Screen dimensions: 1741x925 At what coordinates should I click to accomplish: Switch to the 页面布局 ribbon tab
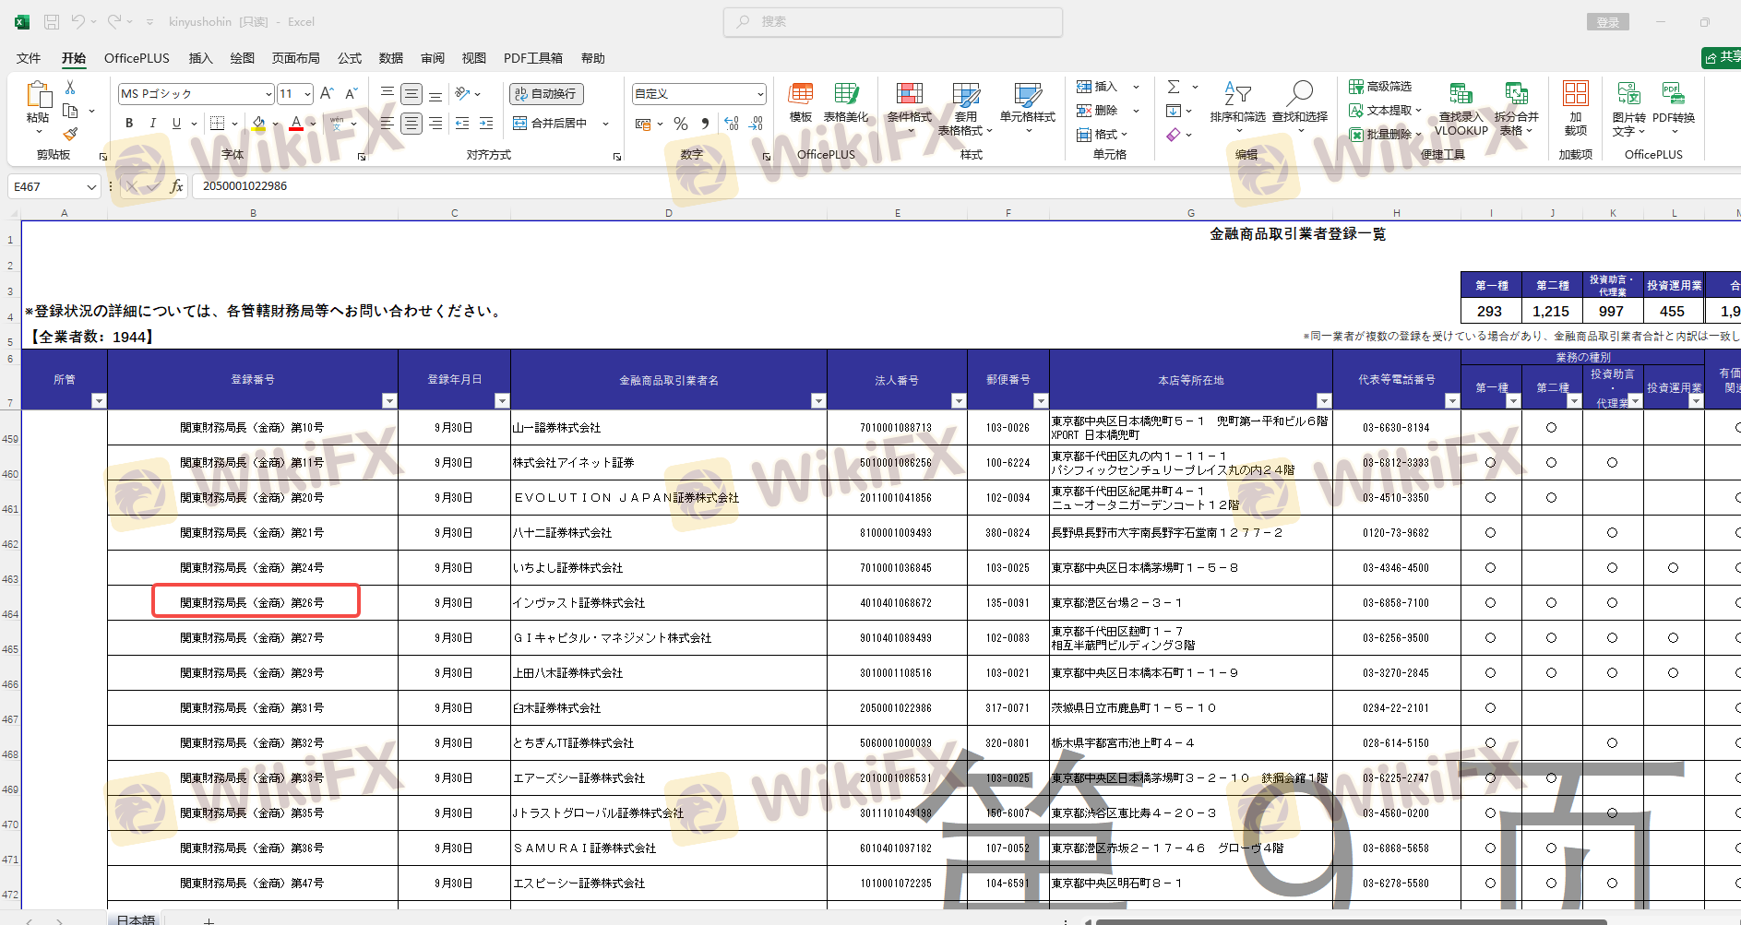point(295,58)
